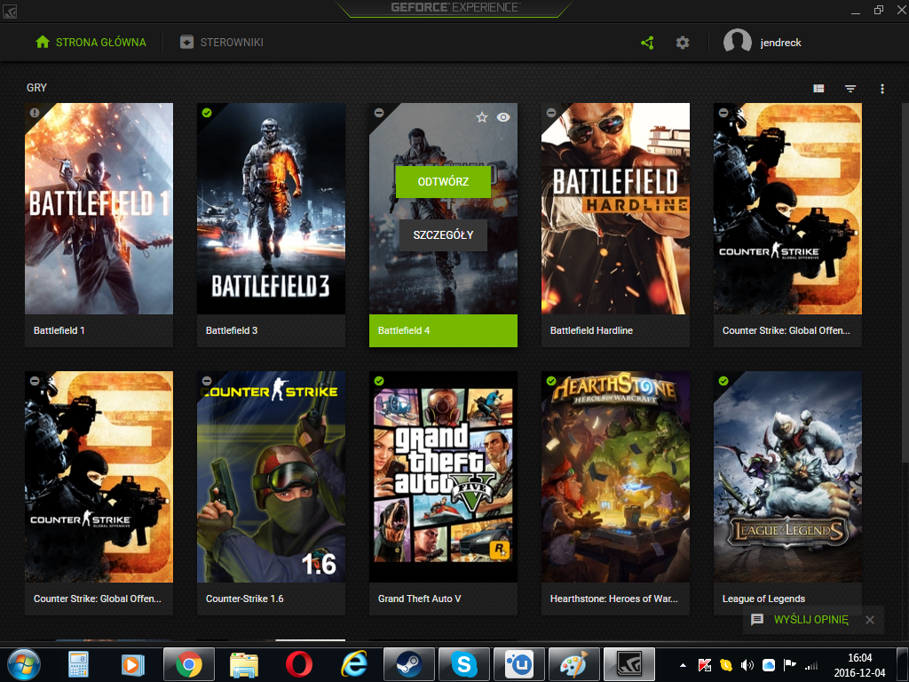Toggle the eye icon on Battlefield 4
Image resolution: width=909 pixels, height=682 pixels.
[503, 117]
